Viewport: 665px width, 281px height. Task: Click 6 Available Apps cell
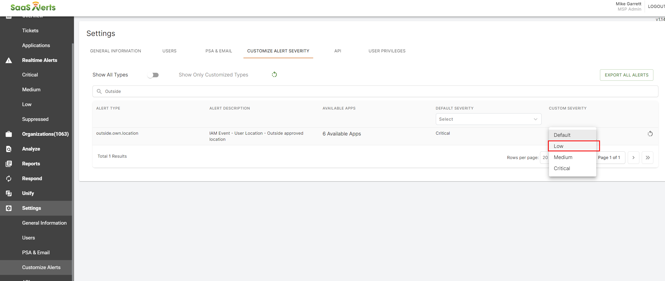[x=342, y=134]
